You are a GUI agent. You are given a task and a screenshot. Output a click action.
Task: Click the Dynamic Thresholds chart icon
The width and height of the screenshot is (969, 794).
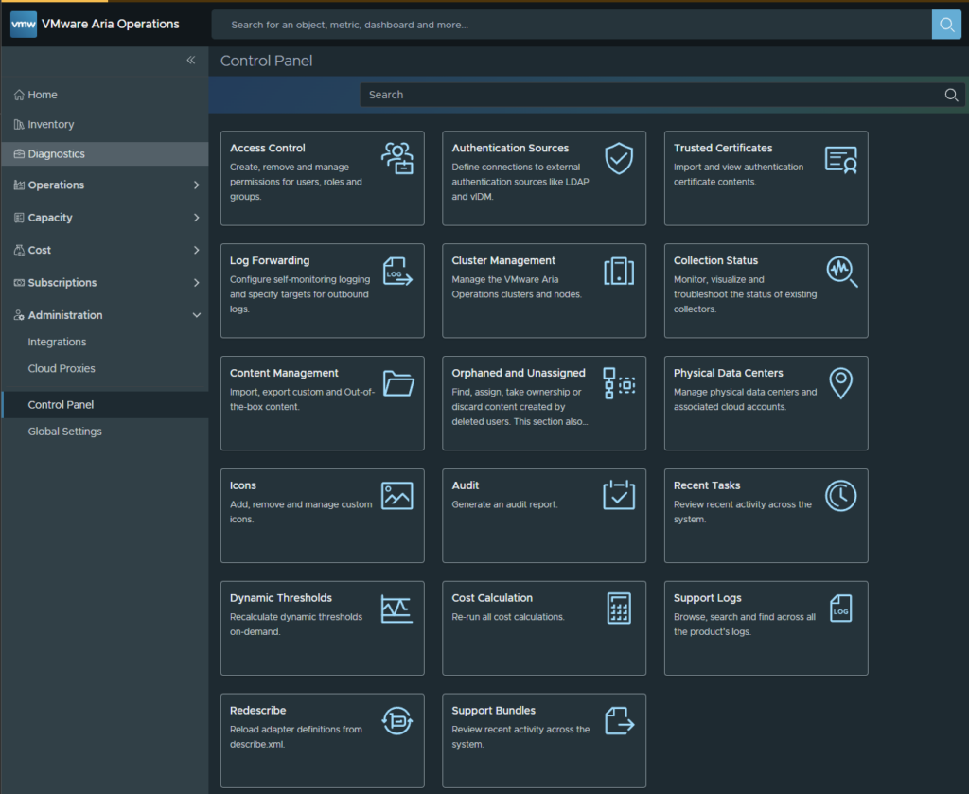pos(396,609)
